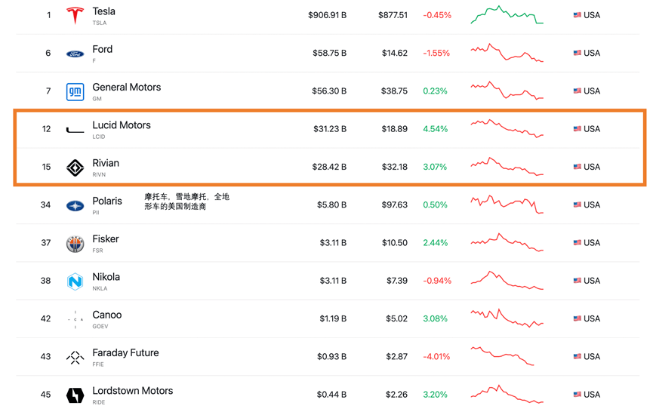Viewport: 653px width, 409px height.
Task: Select Nikola daily change -0.94%
Action: click(437, 280)
